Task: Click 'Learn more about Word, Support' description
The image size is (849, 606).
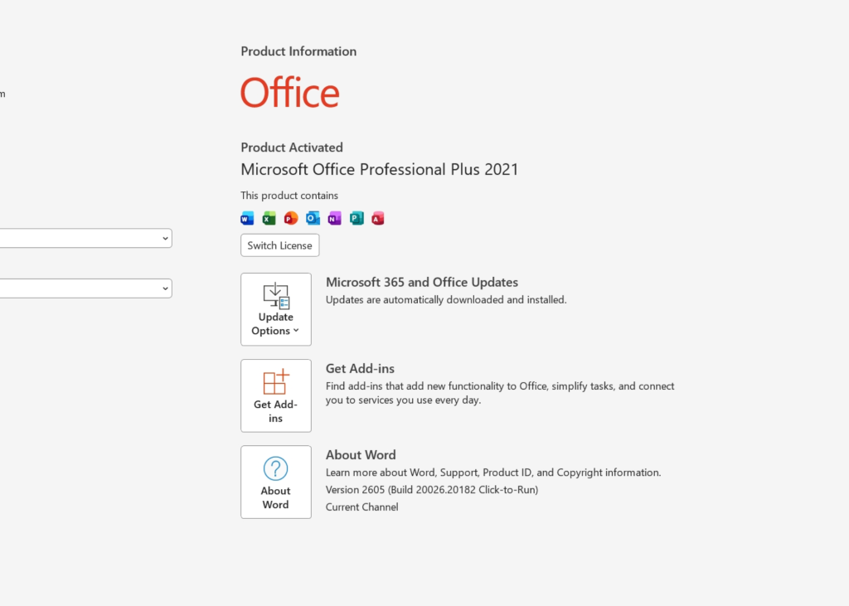Action: coord(493,473)
